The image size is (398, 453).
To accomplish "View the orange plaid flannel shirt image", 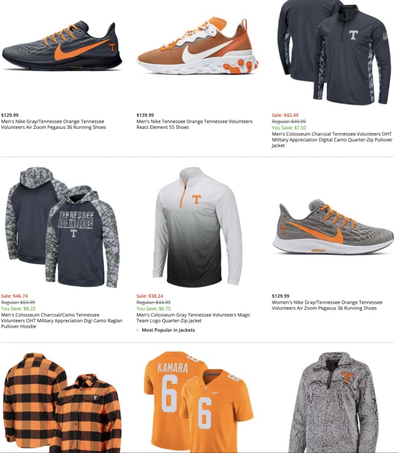I will [x=62, y=402].
